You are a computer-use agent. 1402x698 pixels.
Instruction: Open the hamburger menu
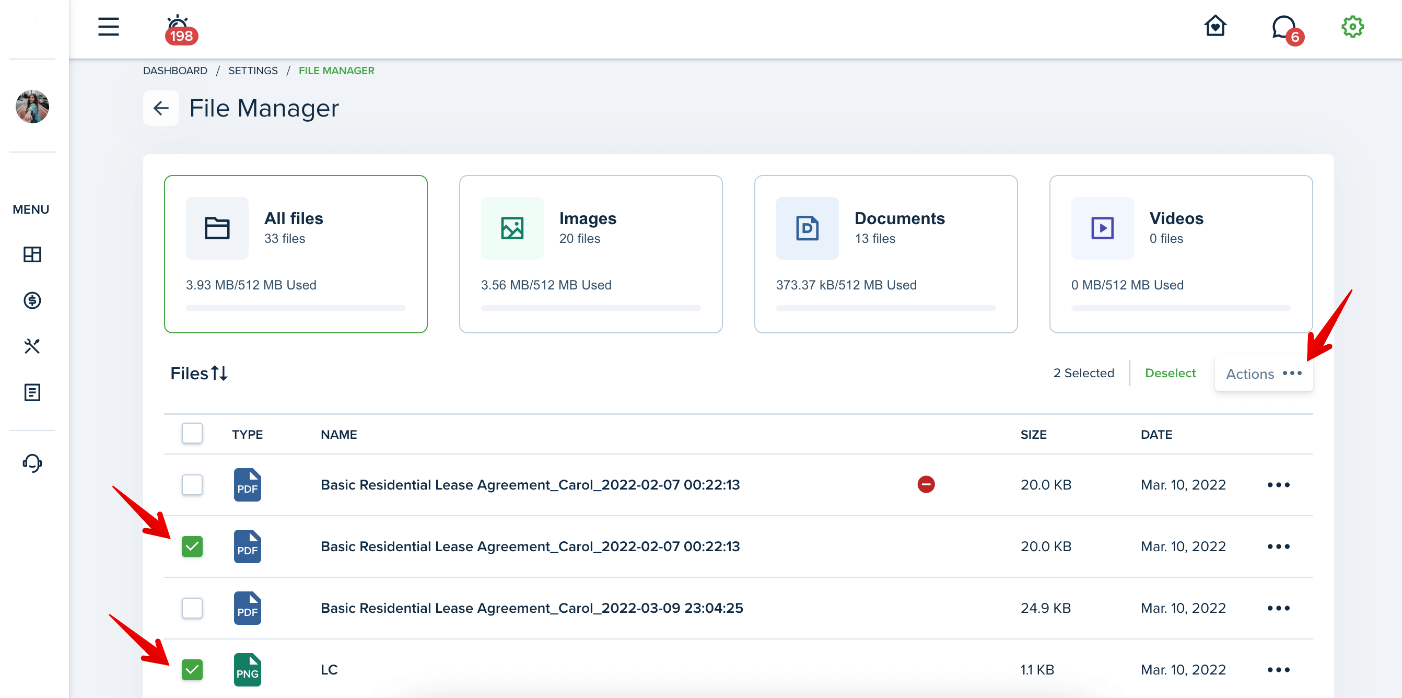[108, 27]
